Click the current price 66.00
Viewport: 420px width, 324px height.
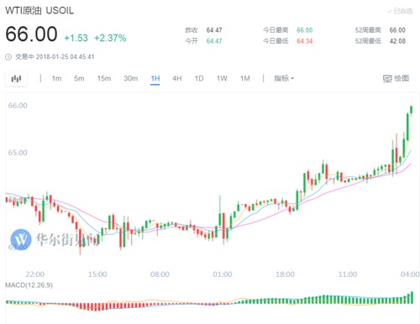click(x=31, y=34)
